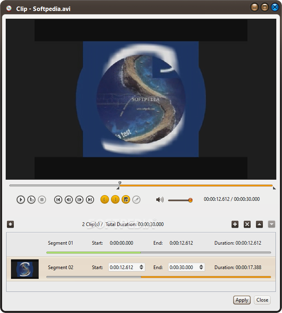This screenshot has width=282, height=313.
Task: Delete the selected segment with the X button
Action: tap(247, 224)
